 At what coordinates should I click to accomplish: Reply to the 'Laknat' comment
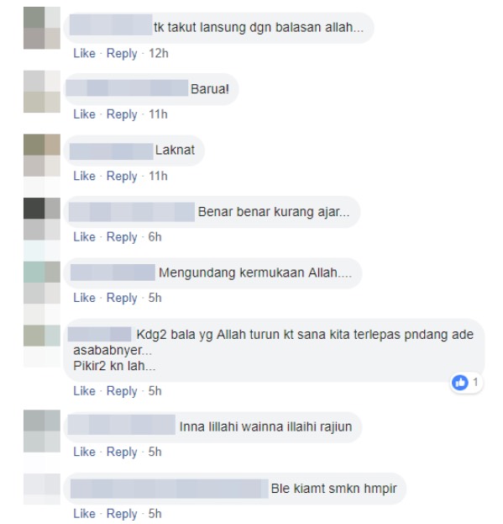[x=122, y=176]
